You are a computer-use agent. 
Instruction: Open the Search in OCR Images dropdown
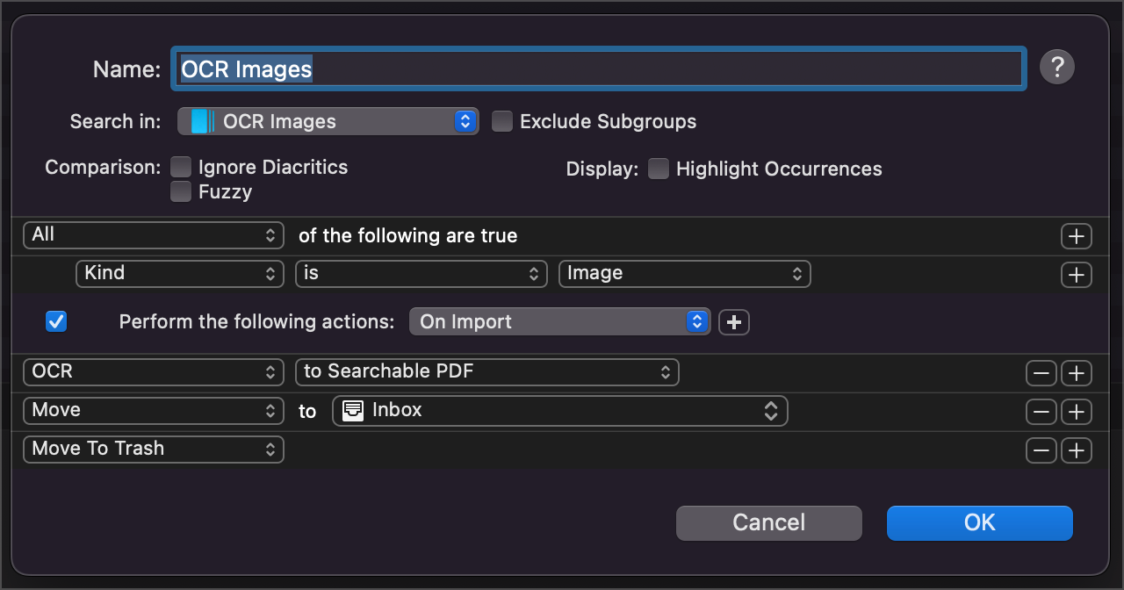click(x=328, y=121)
